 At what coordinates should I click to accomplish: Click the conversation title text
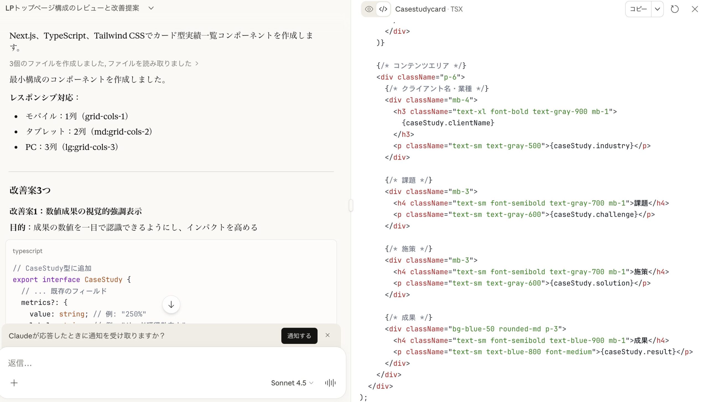pyautogui.click(x=72, y=8)
